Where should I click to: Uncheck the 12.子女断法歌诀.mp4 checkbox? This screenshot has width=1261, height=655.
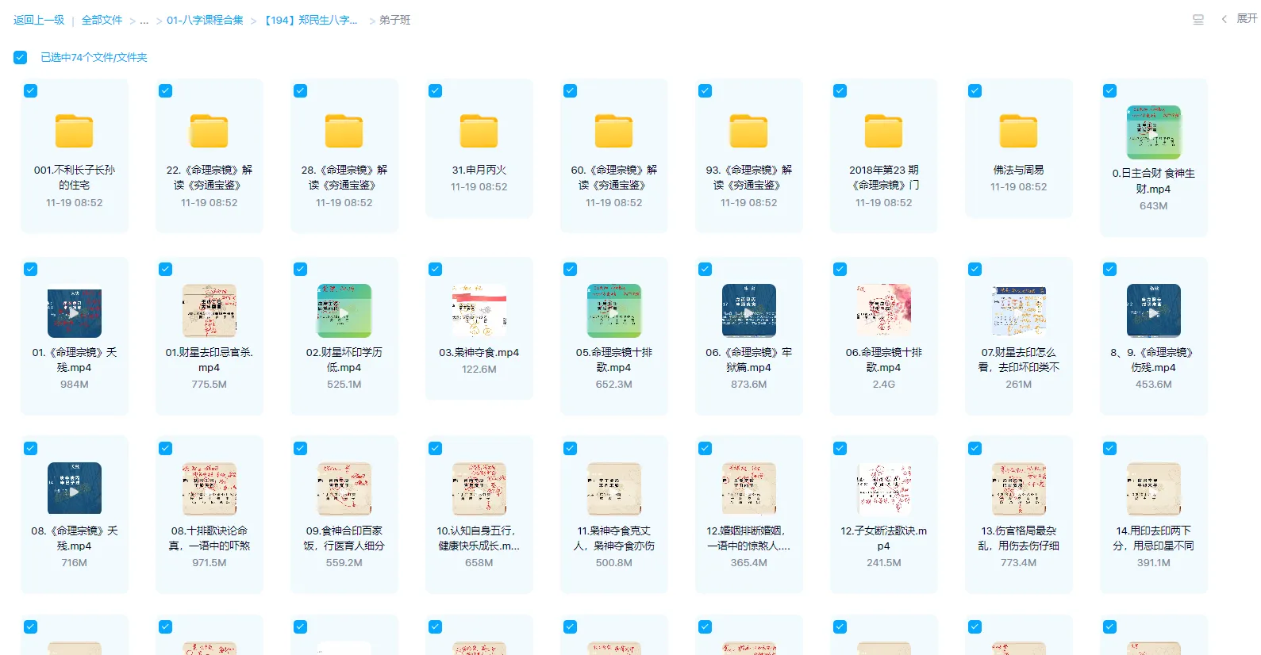(840, 449)
